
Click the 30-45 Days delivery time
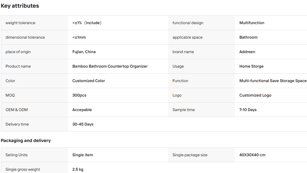[x=83, y=124]
